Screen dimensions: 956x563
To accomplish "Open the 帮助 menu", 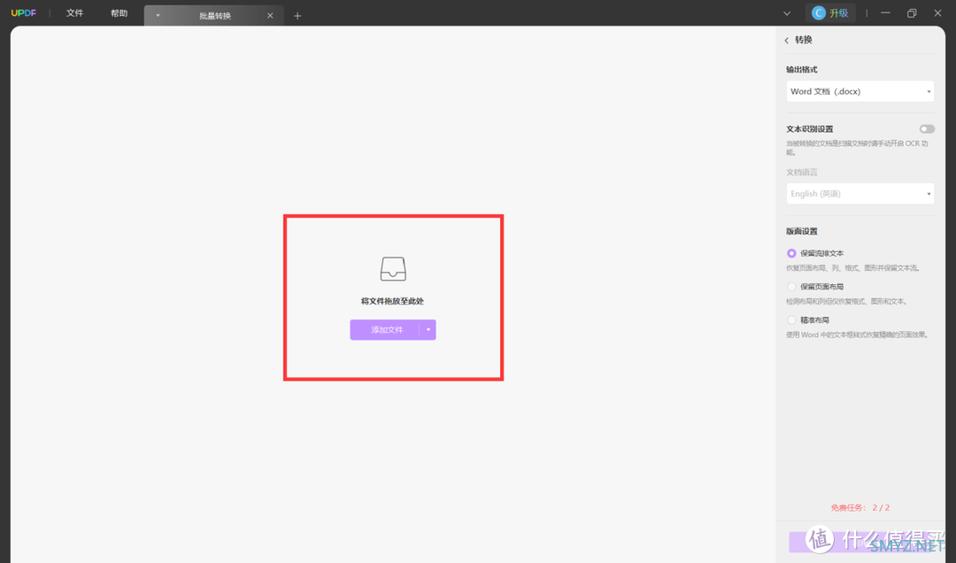I will pyautogui.click(x=119, y=12).
